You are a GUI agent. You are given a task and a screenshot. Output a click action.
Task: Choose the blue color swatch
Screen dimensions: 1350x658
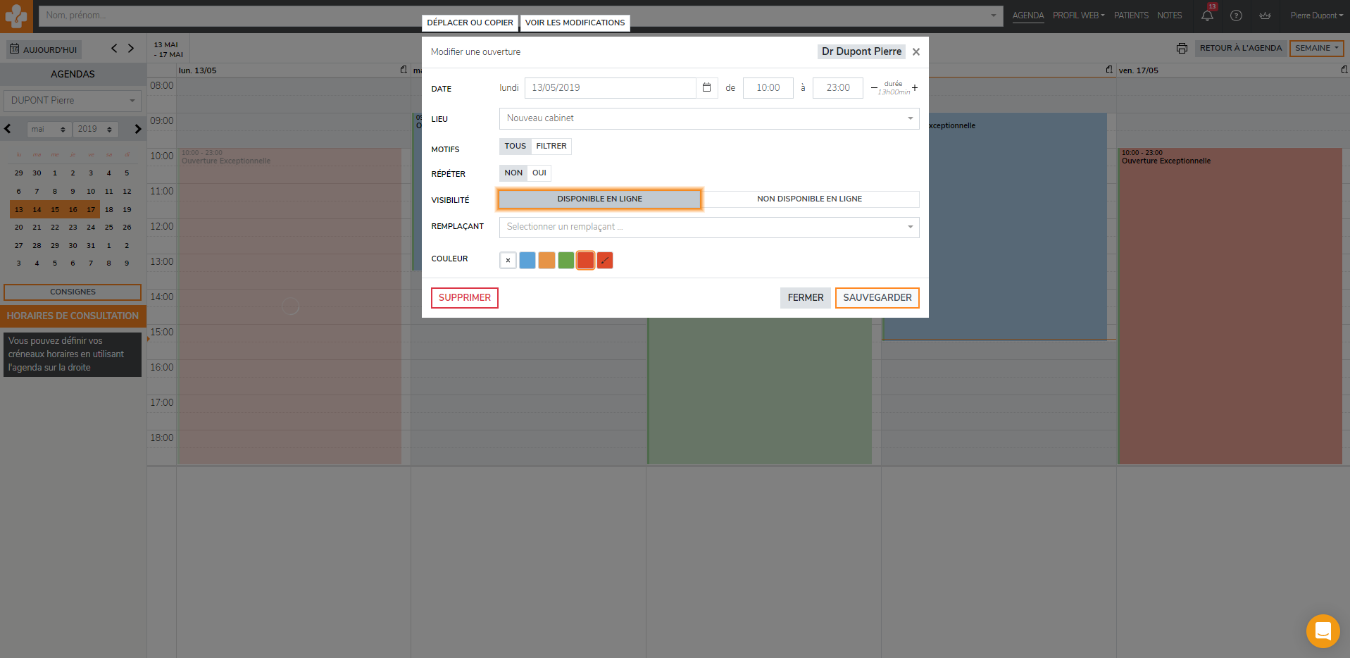point(527,261)
